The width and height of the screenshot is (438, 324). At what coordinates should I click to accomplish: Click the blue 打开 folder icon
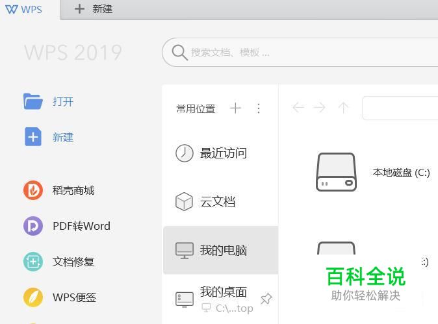point(33,101)
